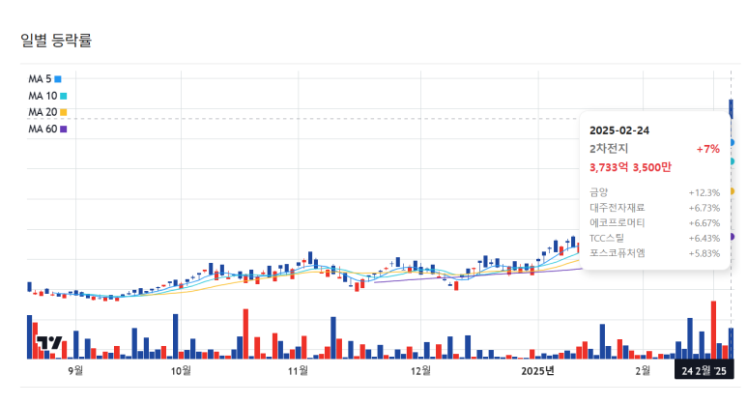Select the 에코프로머티 stock row

coord(654,223)
